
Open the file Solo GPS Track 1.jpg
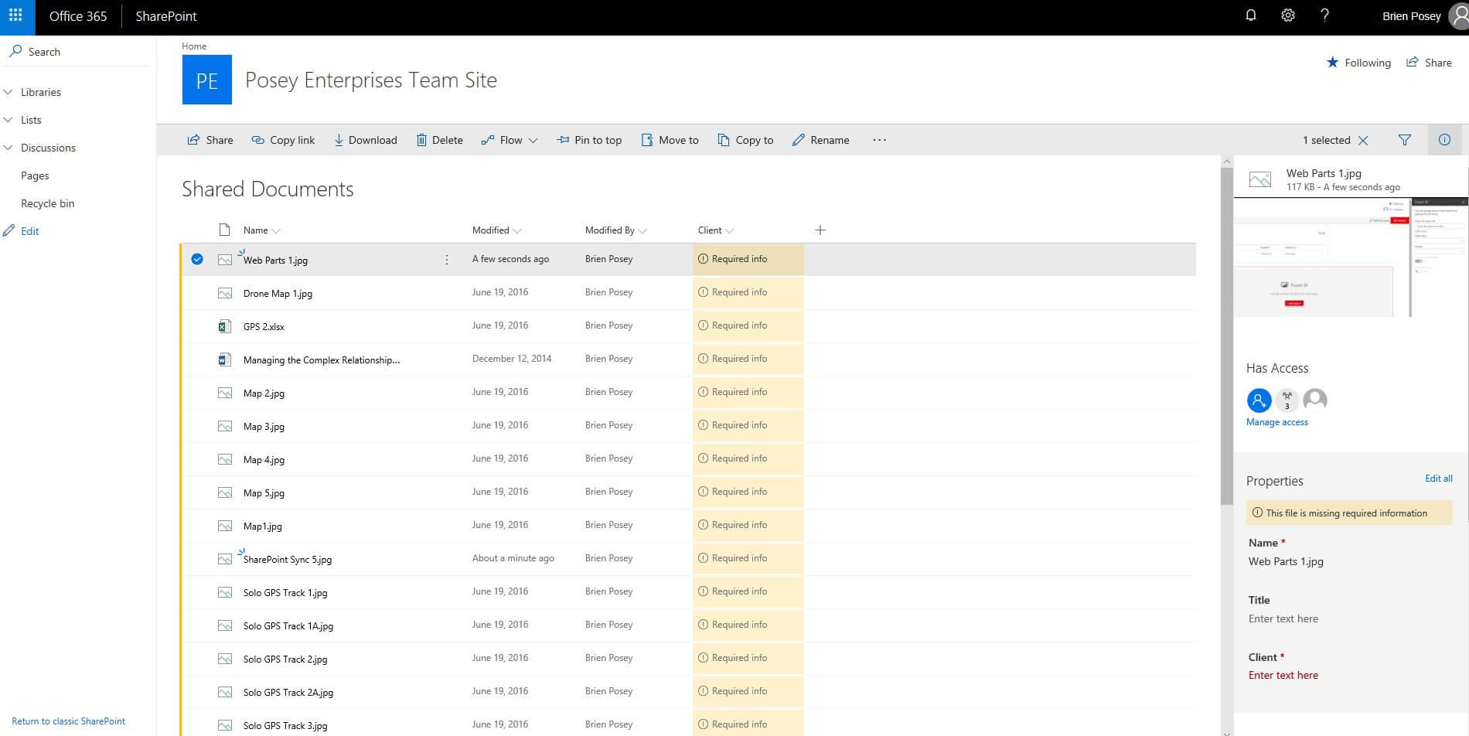285,593
